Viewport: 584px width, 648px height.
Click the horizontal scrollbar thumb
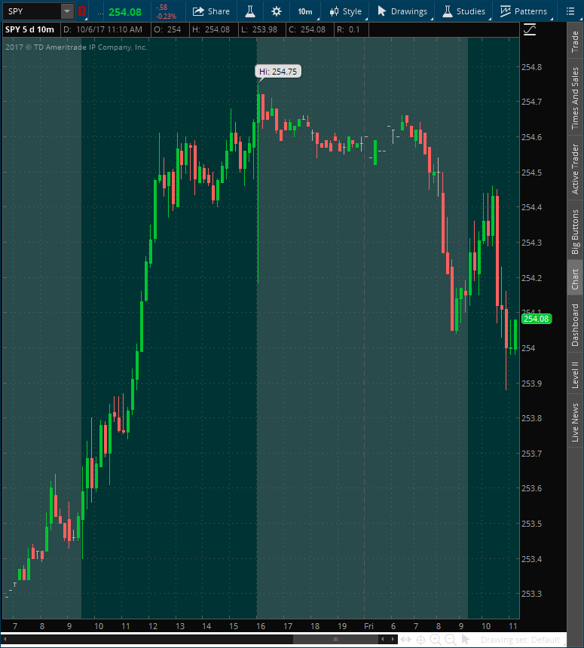pyautogui.click(x=335, y=639)
